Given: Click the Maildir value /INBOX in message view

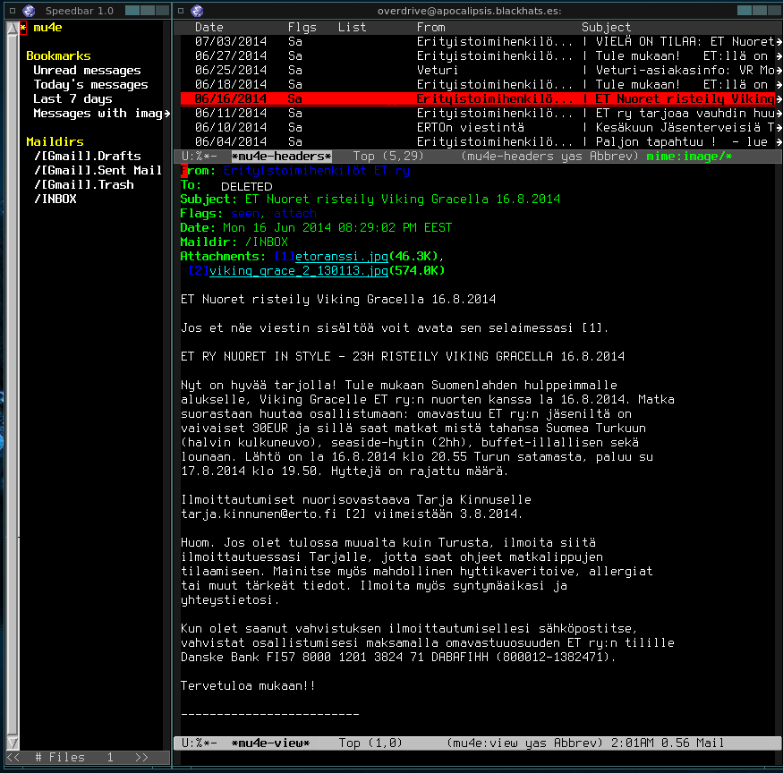Looking at the screenshot, I should (267, 242).
